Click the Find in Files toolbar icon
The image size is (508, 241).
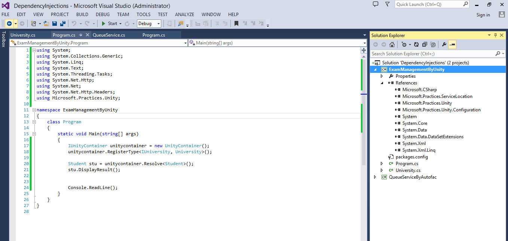point(181,24)
